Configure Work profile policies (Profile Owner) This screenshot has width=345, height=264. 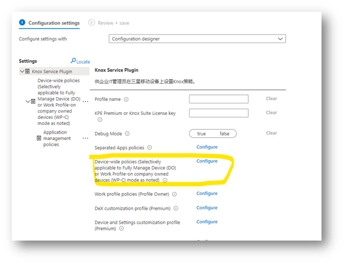point(207,193)
